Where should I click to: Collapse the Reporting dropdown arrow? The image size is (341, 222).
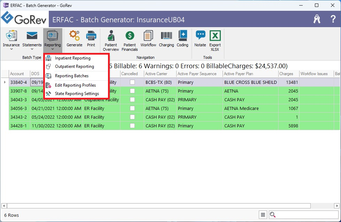[52, 49]
